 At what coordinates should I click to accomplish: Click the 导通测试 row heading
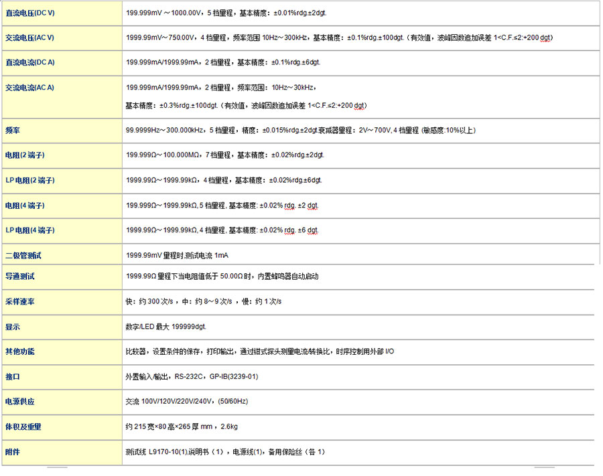pyautogui.click(x=20, y=276)
